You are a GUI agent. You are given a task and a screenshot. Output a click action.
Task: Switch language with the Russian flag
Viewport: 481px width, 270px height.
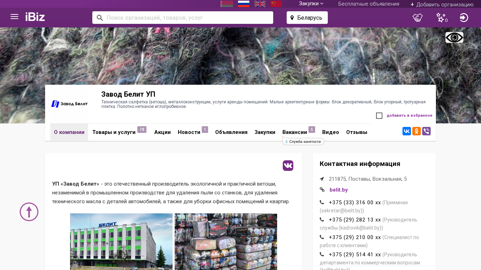tap(244, 4)
